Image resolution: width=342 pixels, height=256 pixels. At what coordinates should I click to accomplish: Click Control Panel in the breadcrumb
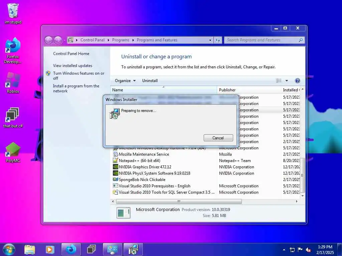(93, 40)
